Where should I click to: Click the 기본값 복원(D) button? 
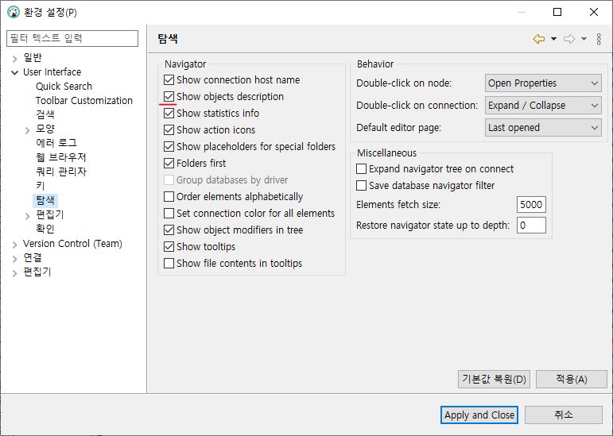(495, 379)
